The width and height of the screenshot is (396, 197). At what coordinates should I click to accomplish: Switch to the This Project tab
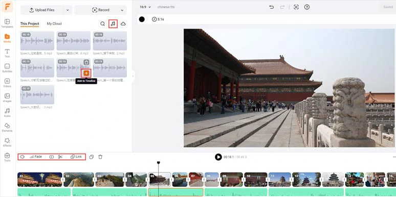[x=30, y=23]
